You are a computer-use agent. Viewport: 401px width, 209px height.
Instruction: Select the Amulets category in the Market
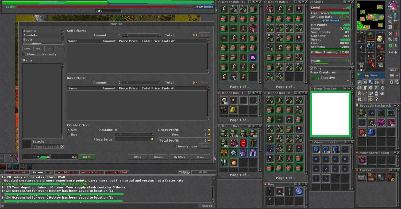click(42, 35)
